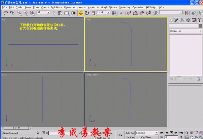Click the Bind to Space Warp icon

[32, 13]
